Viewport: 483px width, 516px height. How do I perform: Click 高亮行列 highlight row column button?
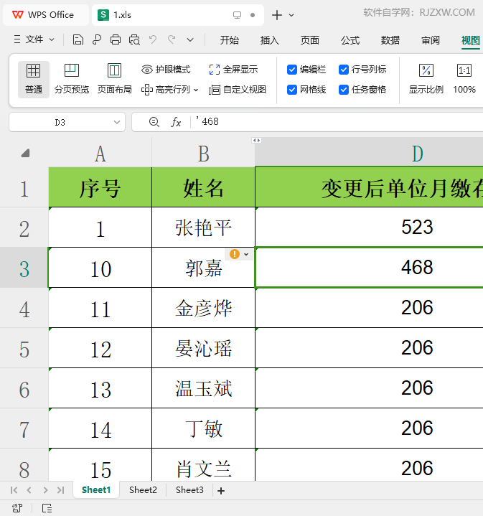pyautogui.click(x=166, y=90)
